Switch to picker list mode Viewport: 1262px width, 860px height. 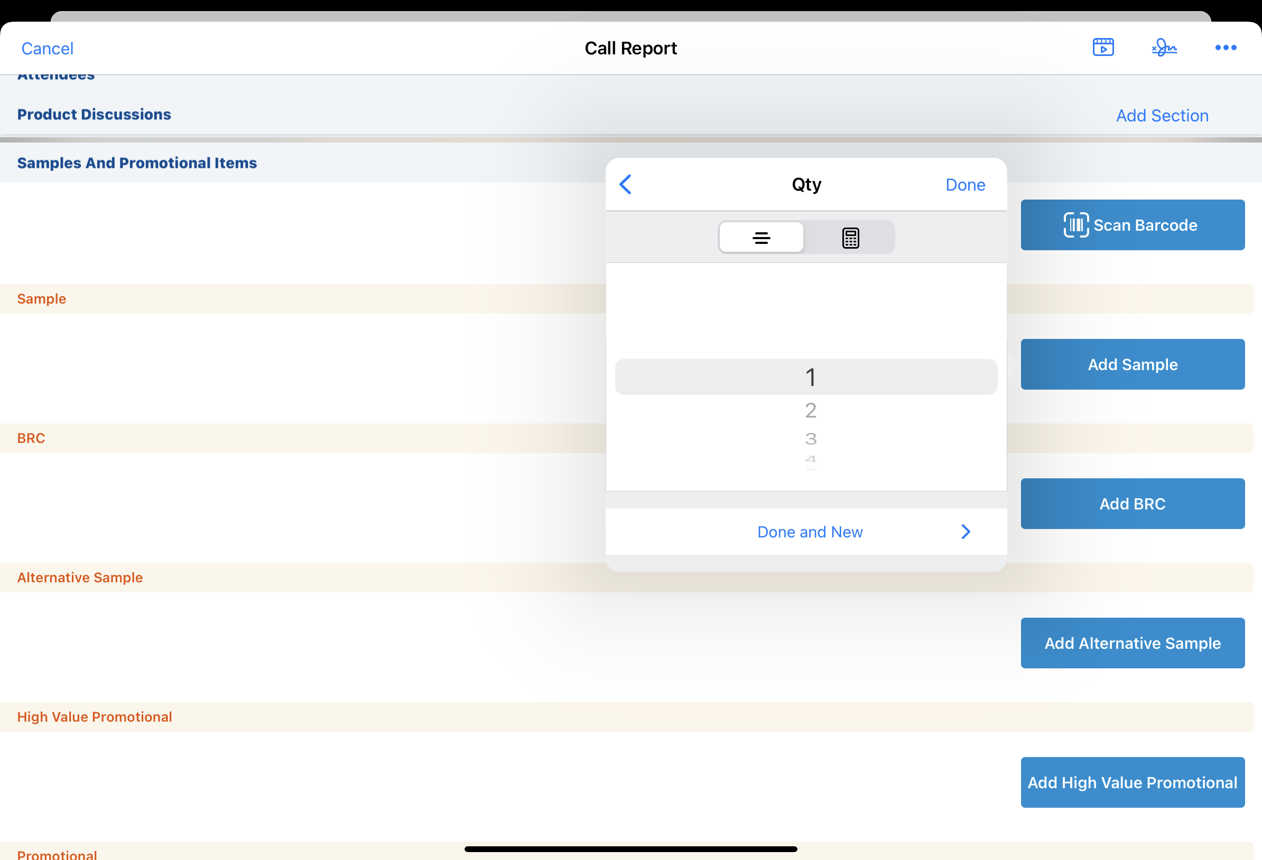(x=761, y=238)
